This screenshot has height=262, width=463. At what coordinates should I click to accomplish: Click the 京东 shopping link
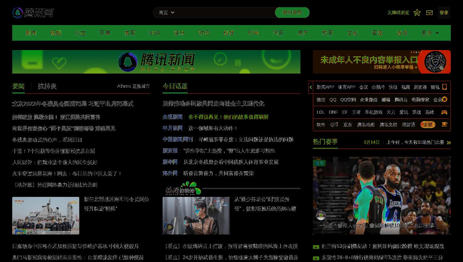tap(348, 125)
